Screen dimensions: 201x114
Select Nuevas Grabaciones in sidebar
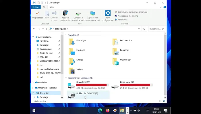click(49, 69)
